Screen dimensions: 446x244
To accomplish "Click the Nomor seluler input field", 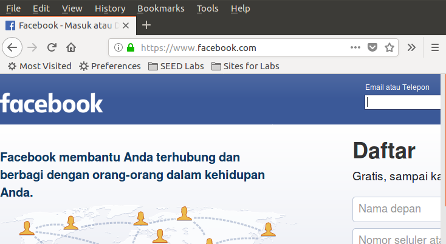I will (397, 236).
